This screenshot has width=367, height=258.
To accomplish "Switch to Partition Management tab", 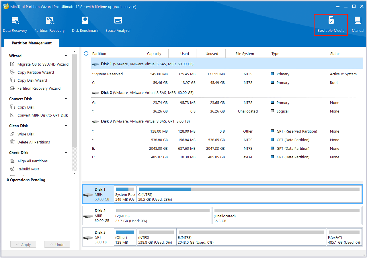I will 32,43.
